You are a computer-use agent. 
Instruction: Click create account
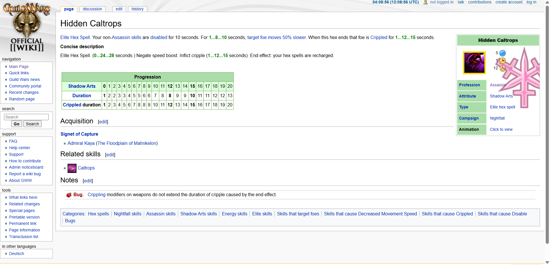[x=509, y=2]
